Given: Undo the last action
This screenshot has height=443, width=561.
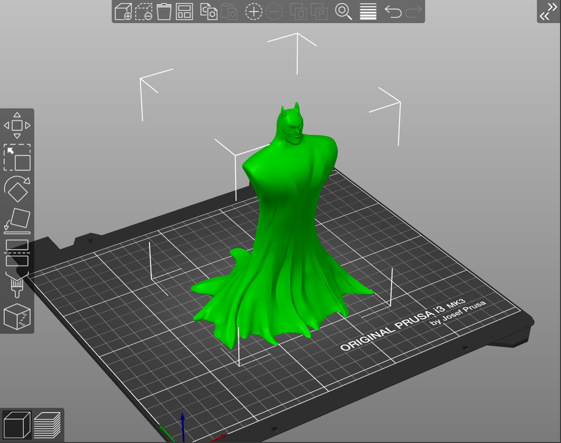Looking at the screenshot, I should pos(393,12).
